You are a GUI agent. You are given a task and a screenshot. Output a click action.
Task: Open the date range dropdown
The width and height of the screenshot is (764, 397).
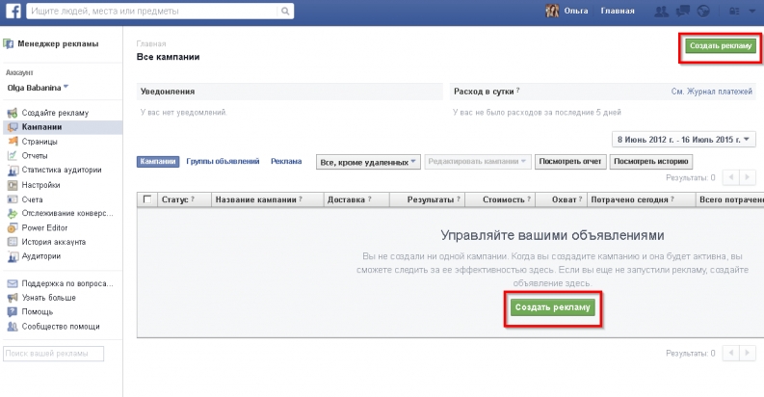684,140
